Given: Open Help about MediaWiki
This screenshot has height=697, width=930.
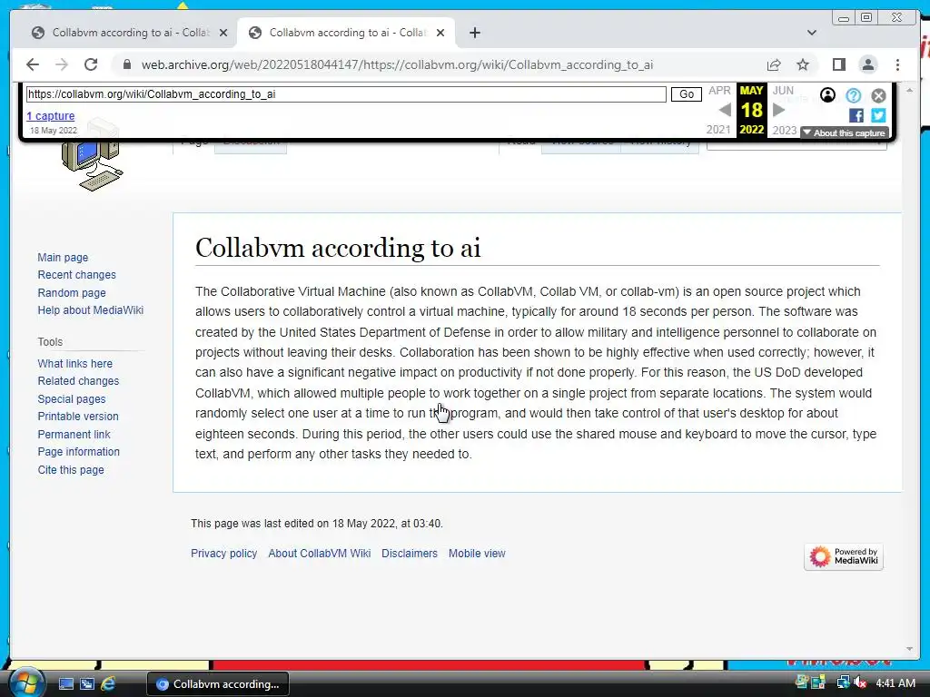Looking at the screenshot, I should point(90,310).
